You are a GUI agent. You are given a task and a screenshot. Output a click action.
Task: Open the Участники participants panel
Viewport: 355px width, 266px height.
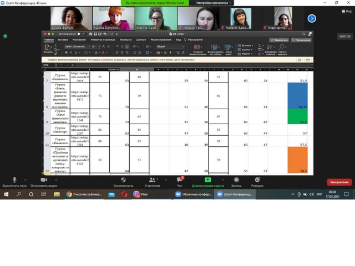point(152,182)
